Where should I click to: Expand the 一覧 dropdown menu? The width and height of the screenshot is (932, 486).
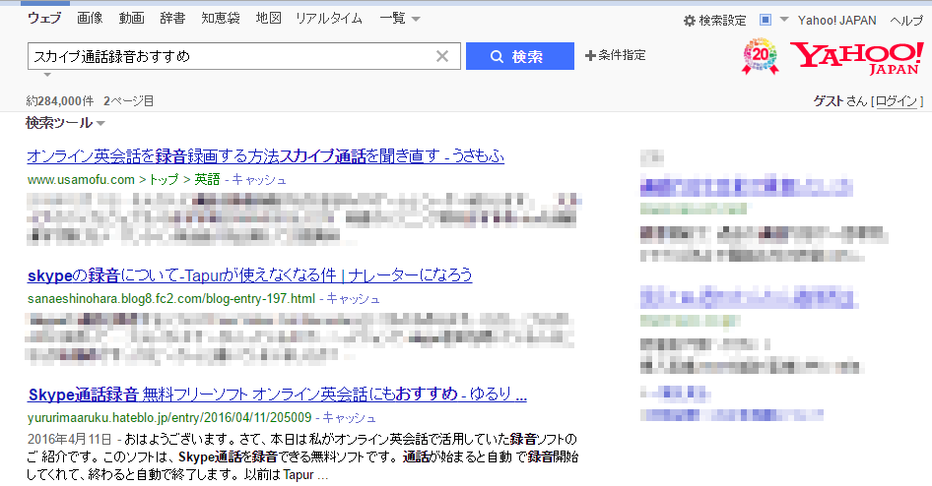[x=400, y=19]
